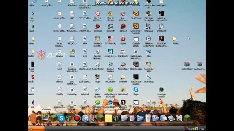The height and width of the screenshot is (131, 234).
Task: Click the Q system tray icon
Action: pyautogui.click(x=197, y=129)
